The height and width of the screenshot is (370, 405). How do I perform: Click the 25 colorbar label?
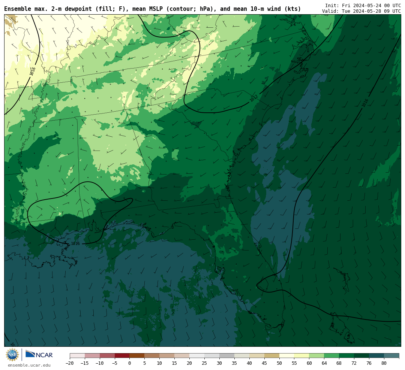coord(205,363)
